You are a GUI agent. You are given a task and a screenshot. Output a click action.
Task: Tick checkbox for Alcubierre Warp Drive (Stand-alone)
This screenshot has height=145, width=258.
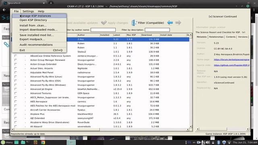pyautogui.click(x=16, y=122)
